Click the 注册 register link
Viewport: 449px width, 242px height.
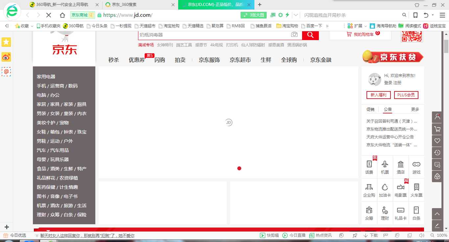[x=397, y=83]
